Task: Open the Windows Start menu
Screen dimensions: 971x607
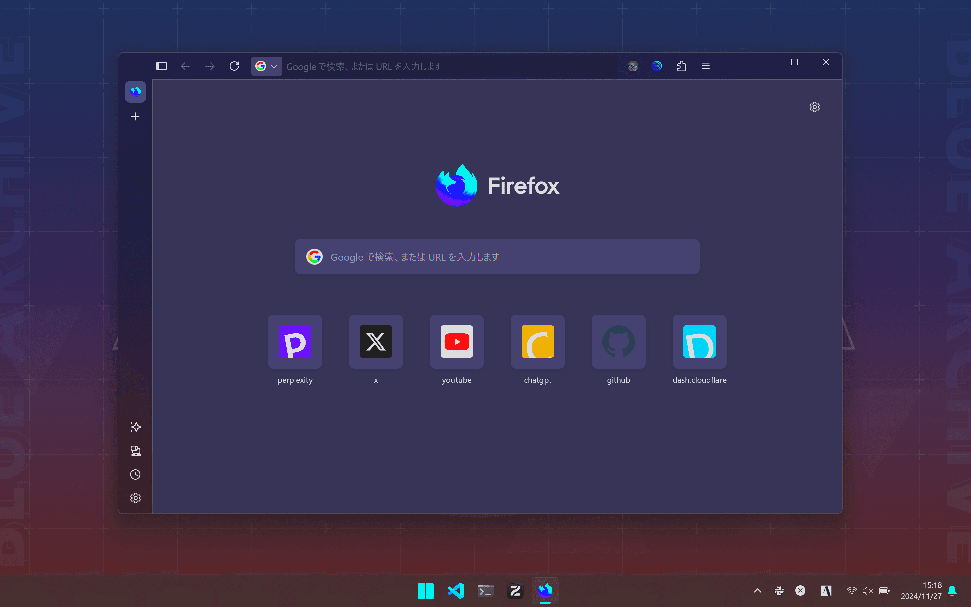Action: tap(426, 591)
